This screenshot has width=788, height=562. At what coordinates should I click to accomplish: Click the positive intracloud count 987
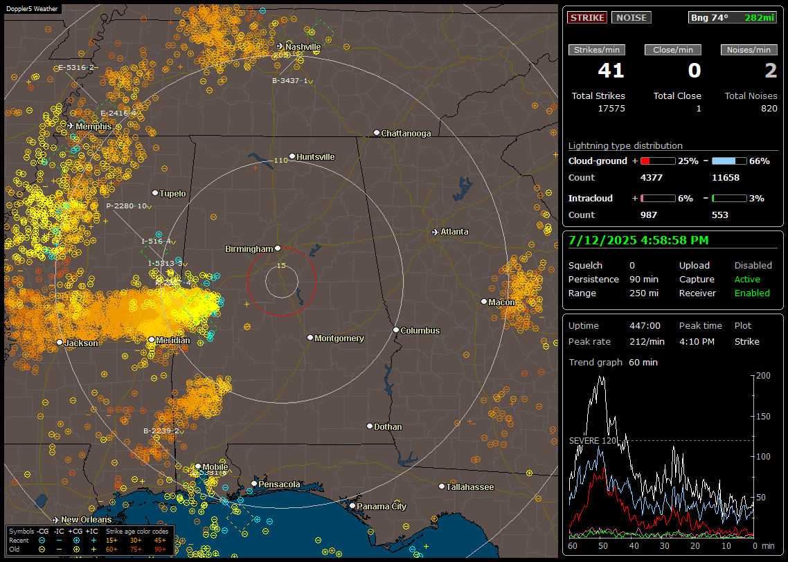pos(649,215)
